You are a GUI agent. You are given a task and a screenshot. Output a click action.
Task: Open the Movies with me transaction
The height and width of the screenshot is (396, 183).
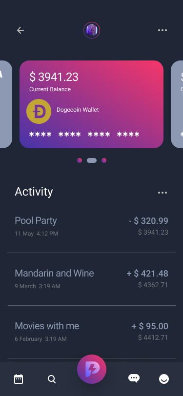pyautogui.click(x=92, y=332)
